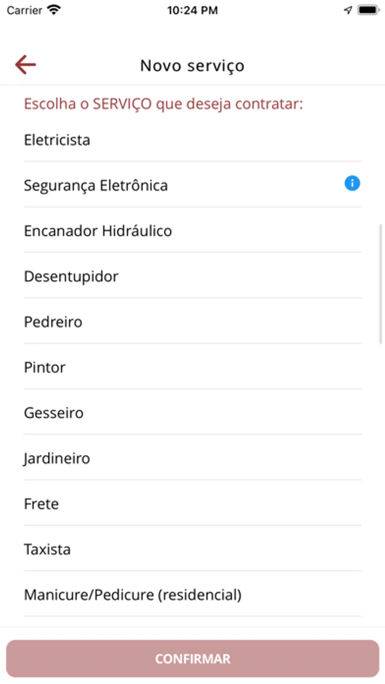This screenshot has width=385, height=684.
Task: Tap the Novo serviço title
Action: [x=192, y=65]
